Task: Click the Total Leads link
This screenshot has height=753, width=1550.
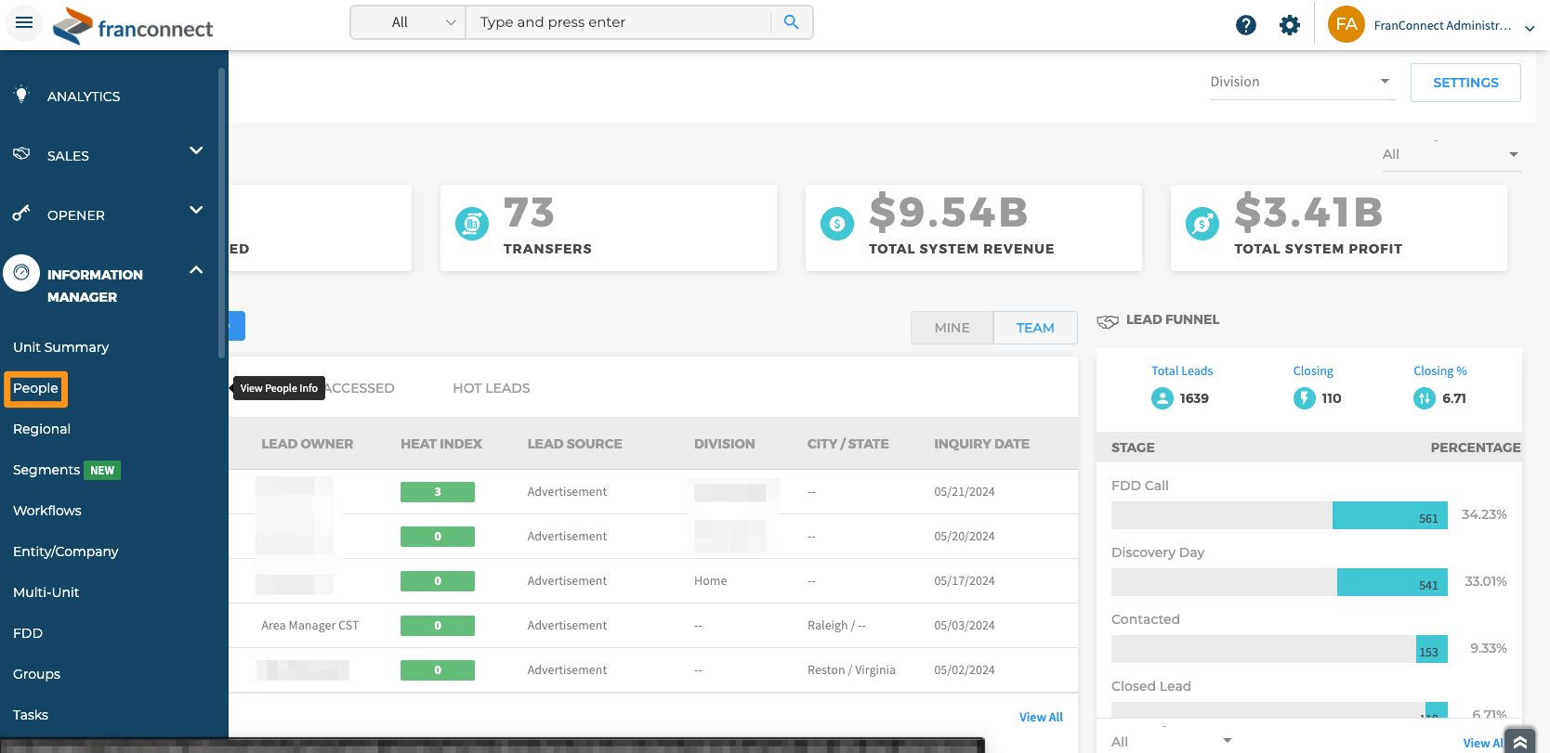Action: 1182,370
